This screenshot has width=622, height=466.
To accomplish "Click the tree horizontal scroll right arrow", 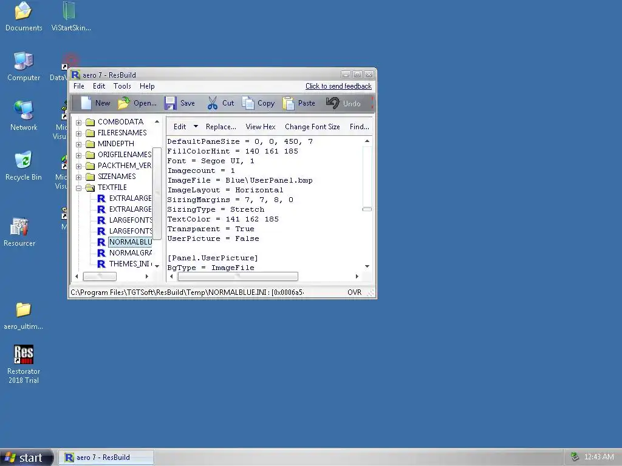I will point(147,276).
